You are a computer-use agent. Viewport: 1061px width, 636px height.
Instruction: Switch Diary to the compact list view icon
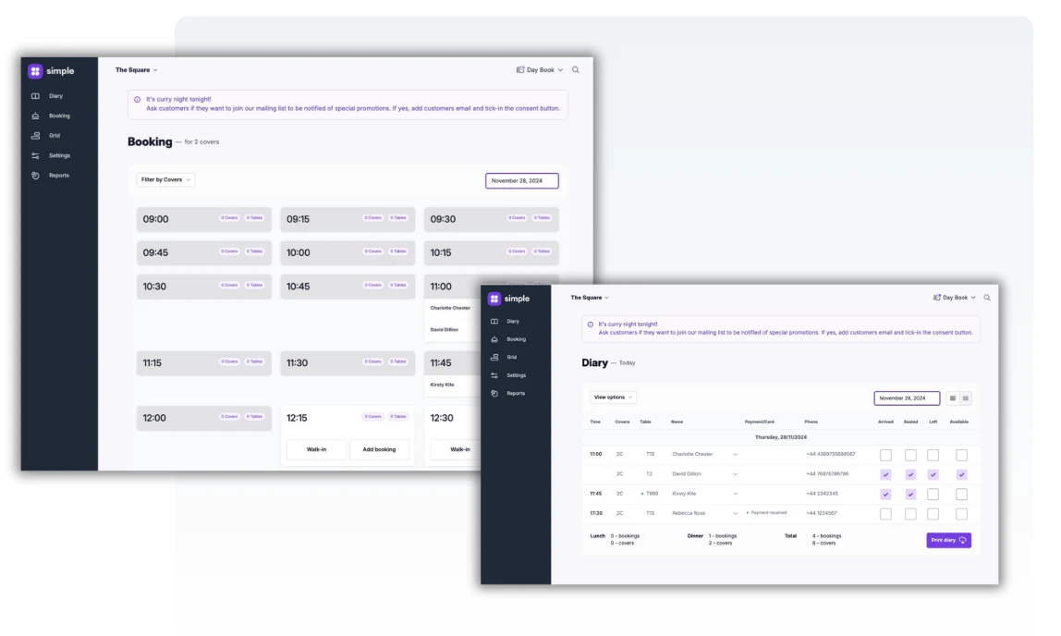click(966, 398)
